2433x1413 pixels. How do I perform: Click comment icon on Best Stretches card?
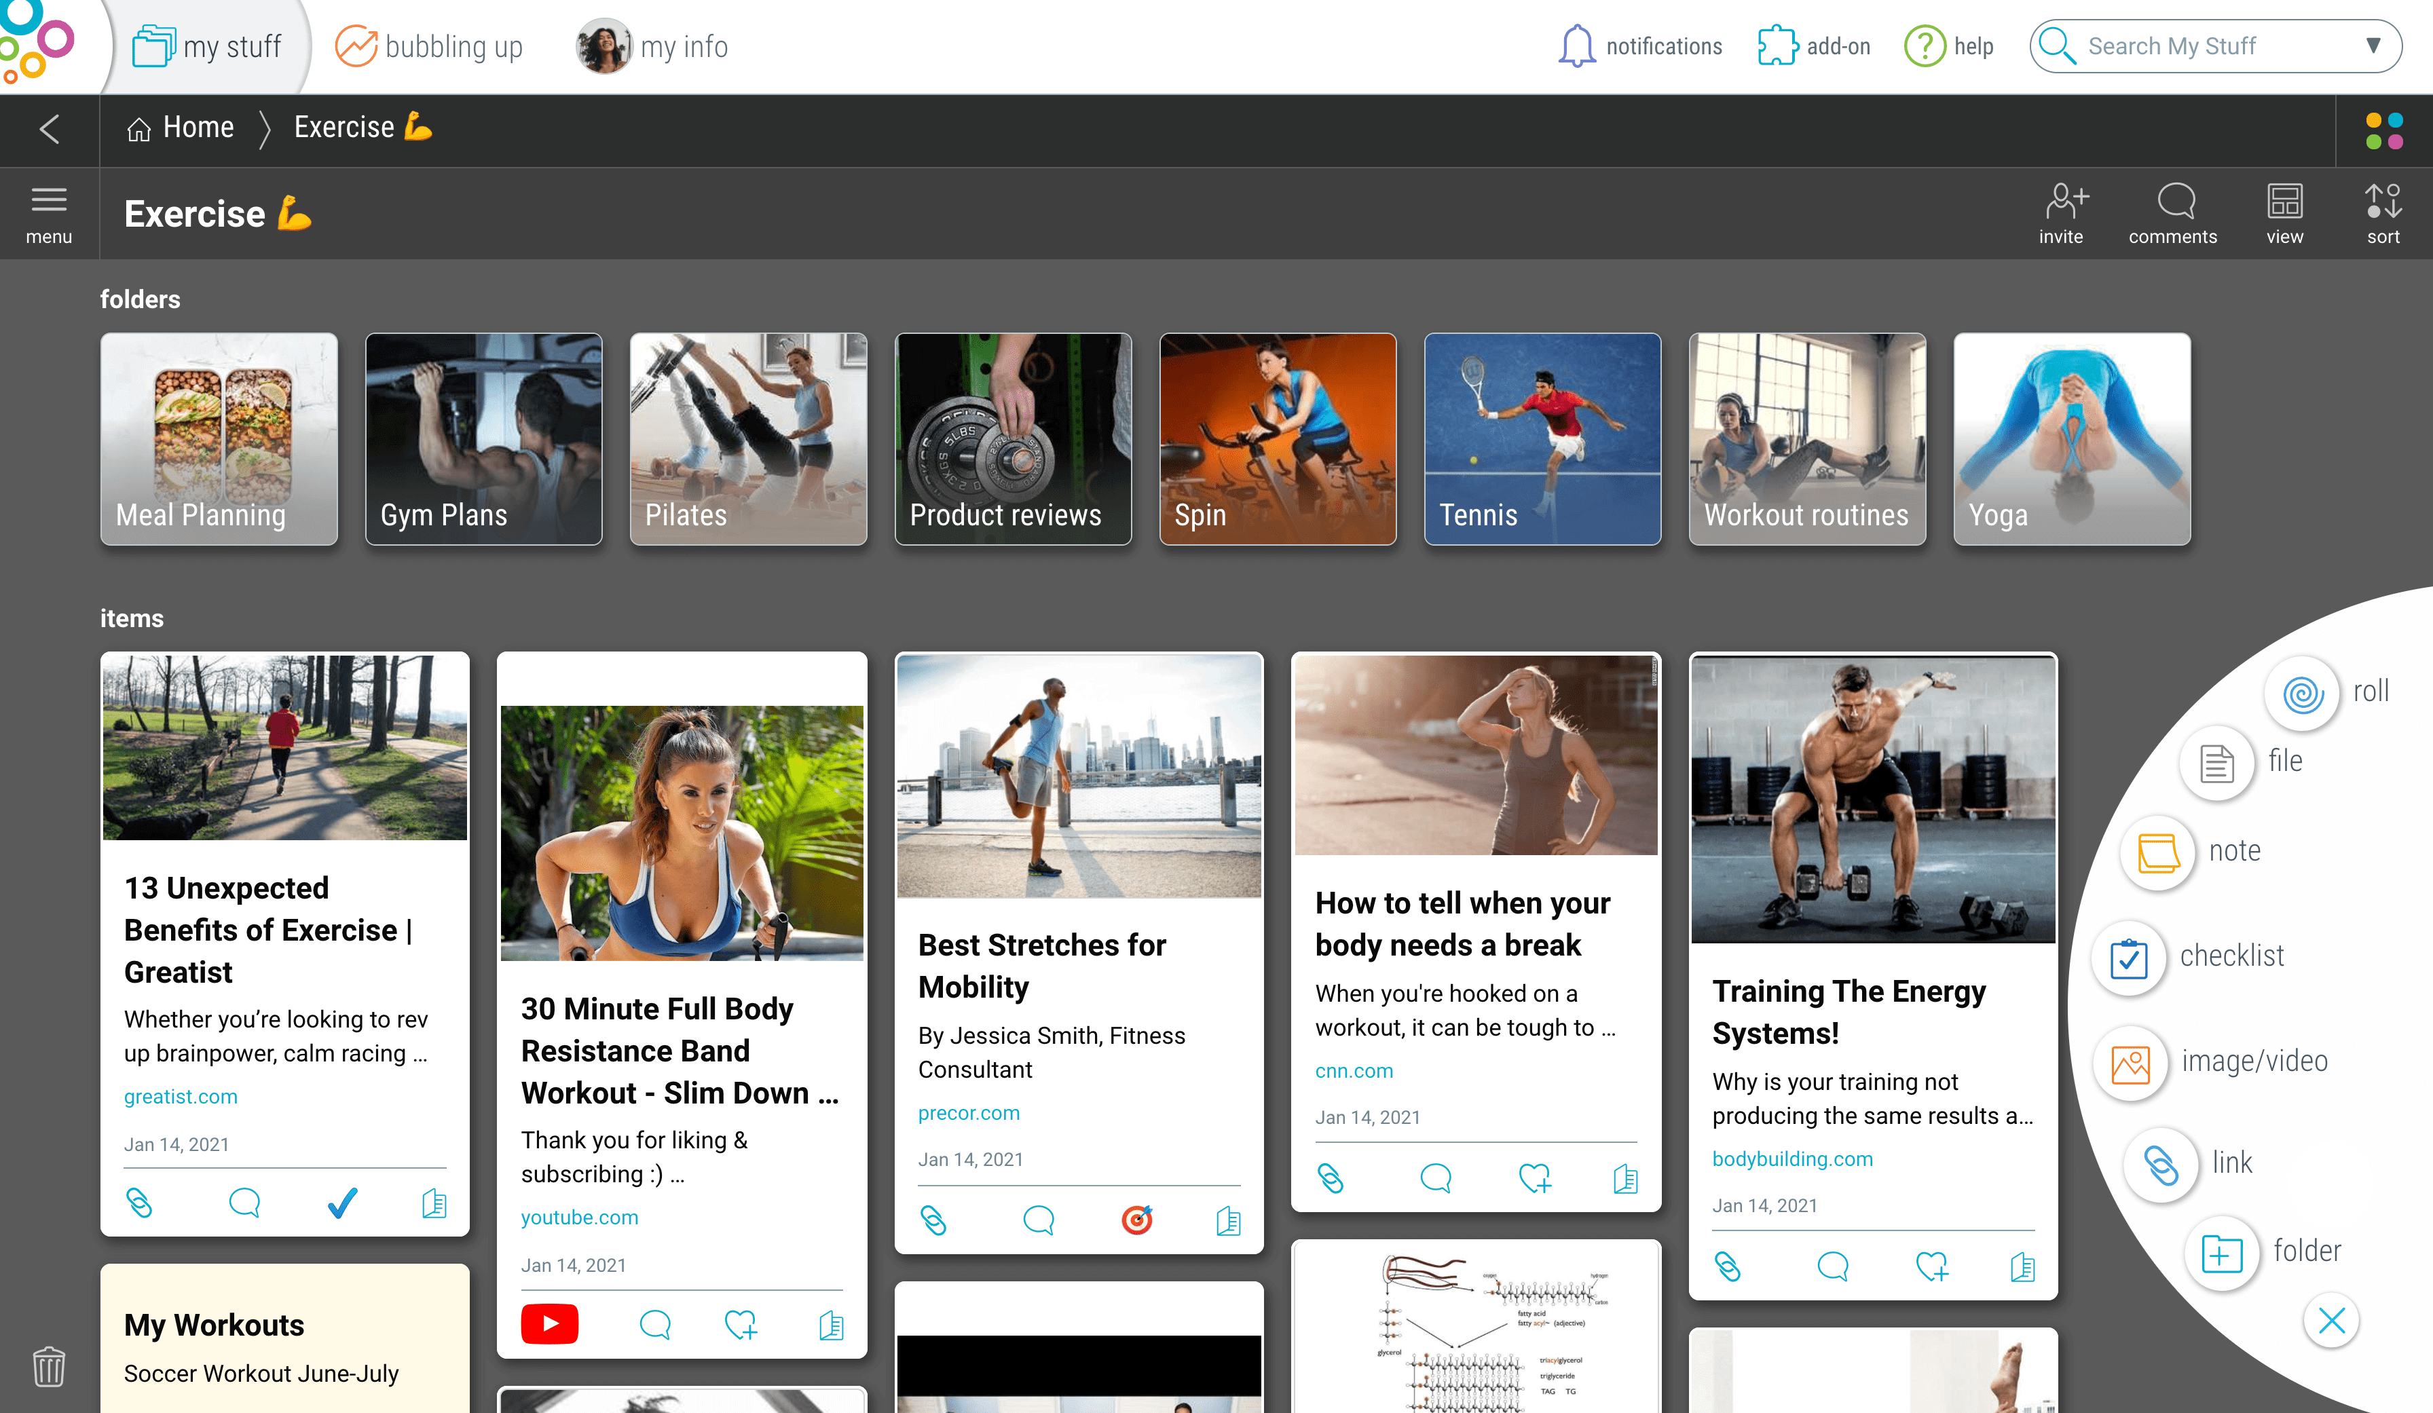[x=1038, y=1220]
